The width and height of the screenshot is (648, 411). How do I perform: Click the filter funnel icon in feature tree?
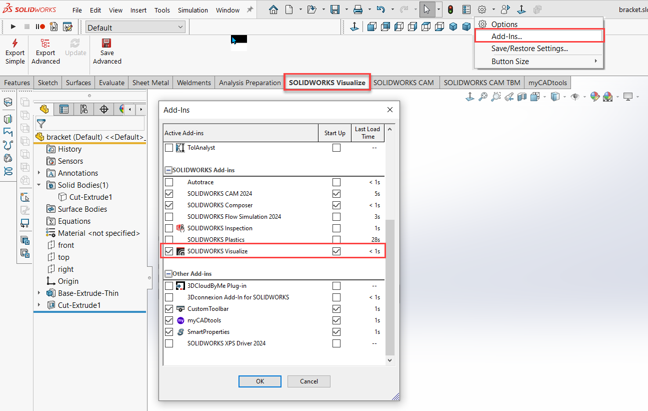[x=41, y=123]
